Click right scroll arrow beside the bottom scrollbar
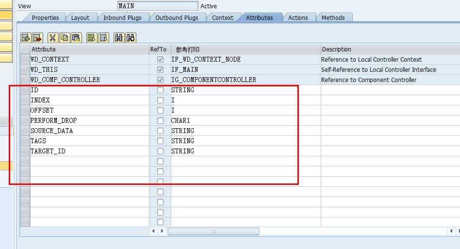 click(162, 231)
